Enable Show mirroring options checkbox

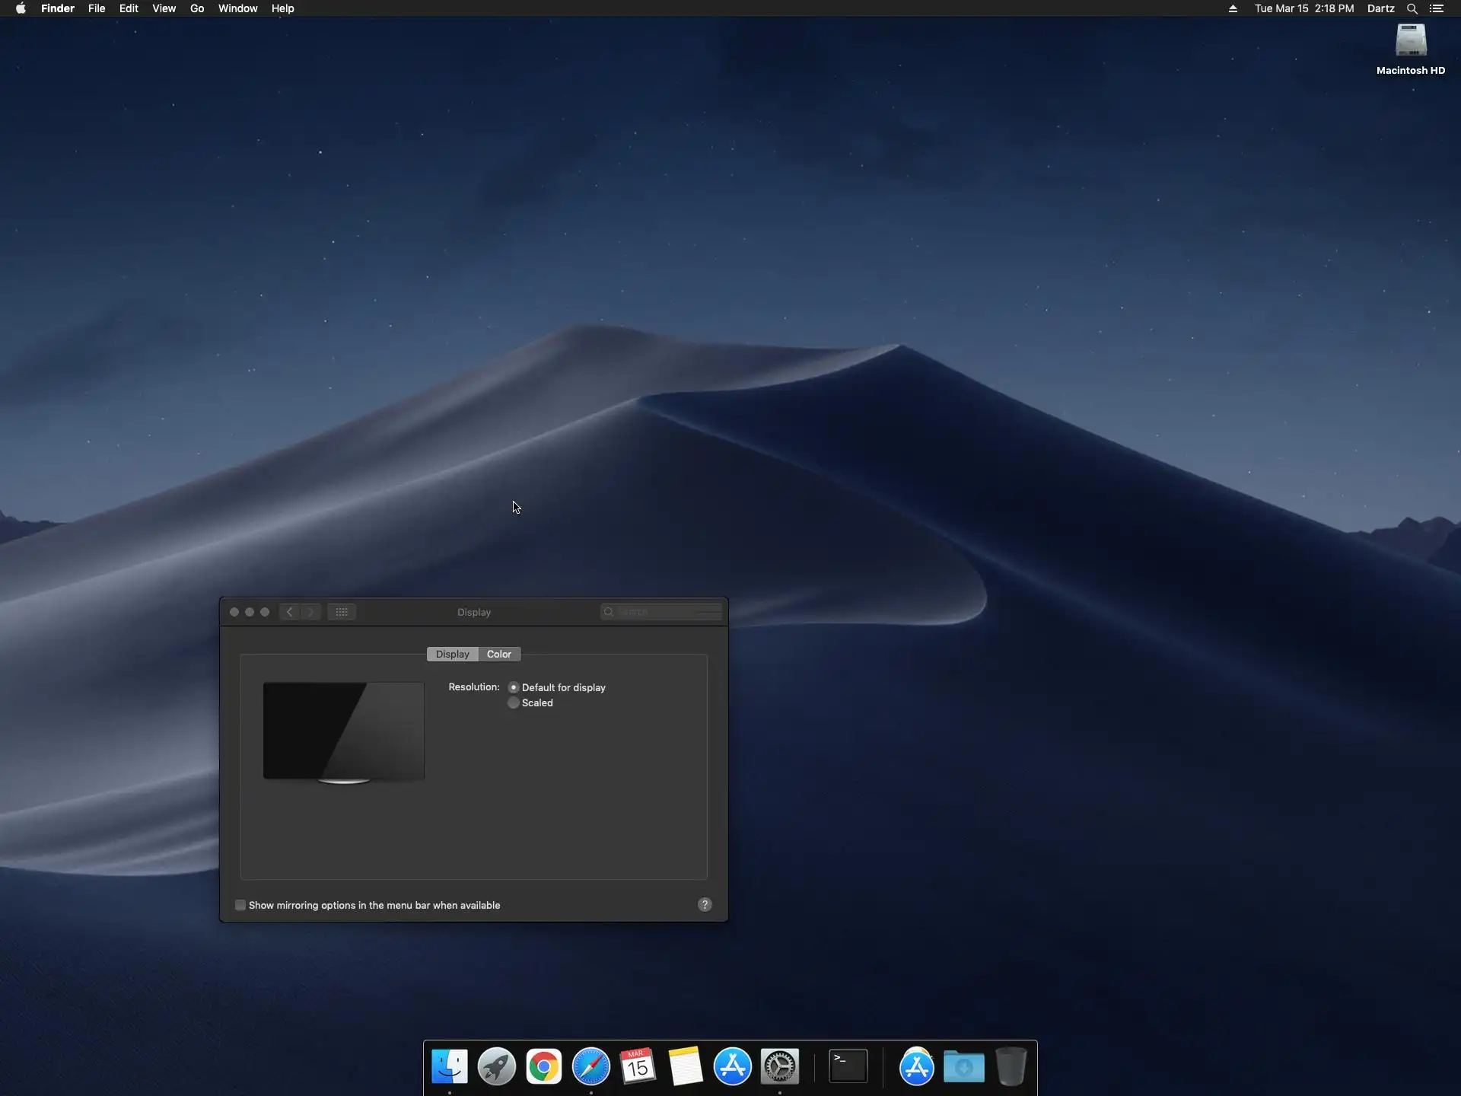click(x=240, y=905)
